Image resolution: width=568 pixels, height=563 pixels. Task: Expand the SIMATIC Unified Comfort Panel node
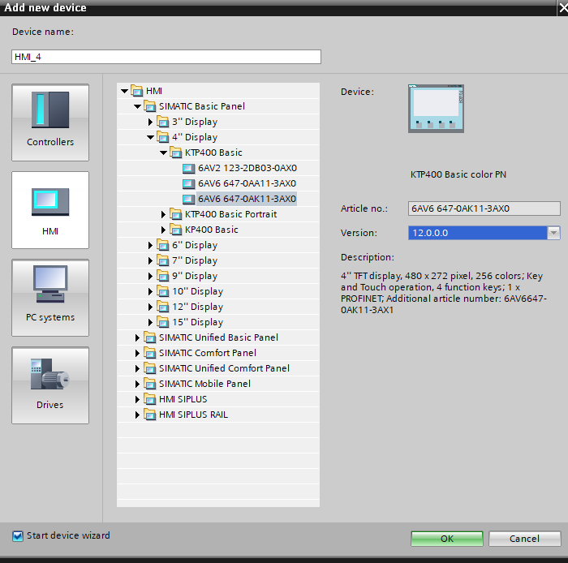[x=137, y=368]
